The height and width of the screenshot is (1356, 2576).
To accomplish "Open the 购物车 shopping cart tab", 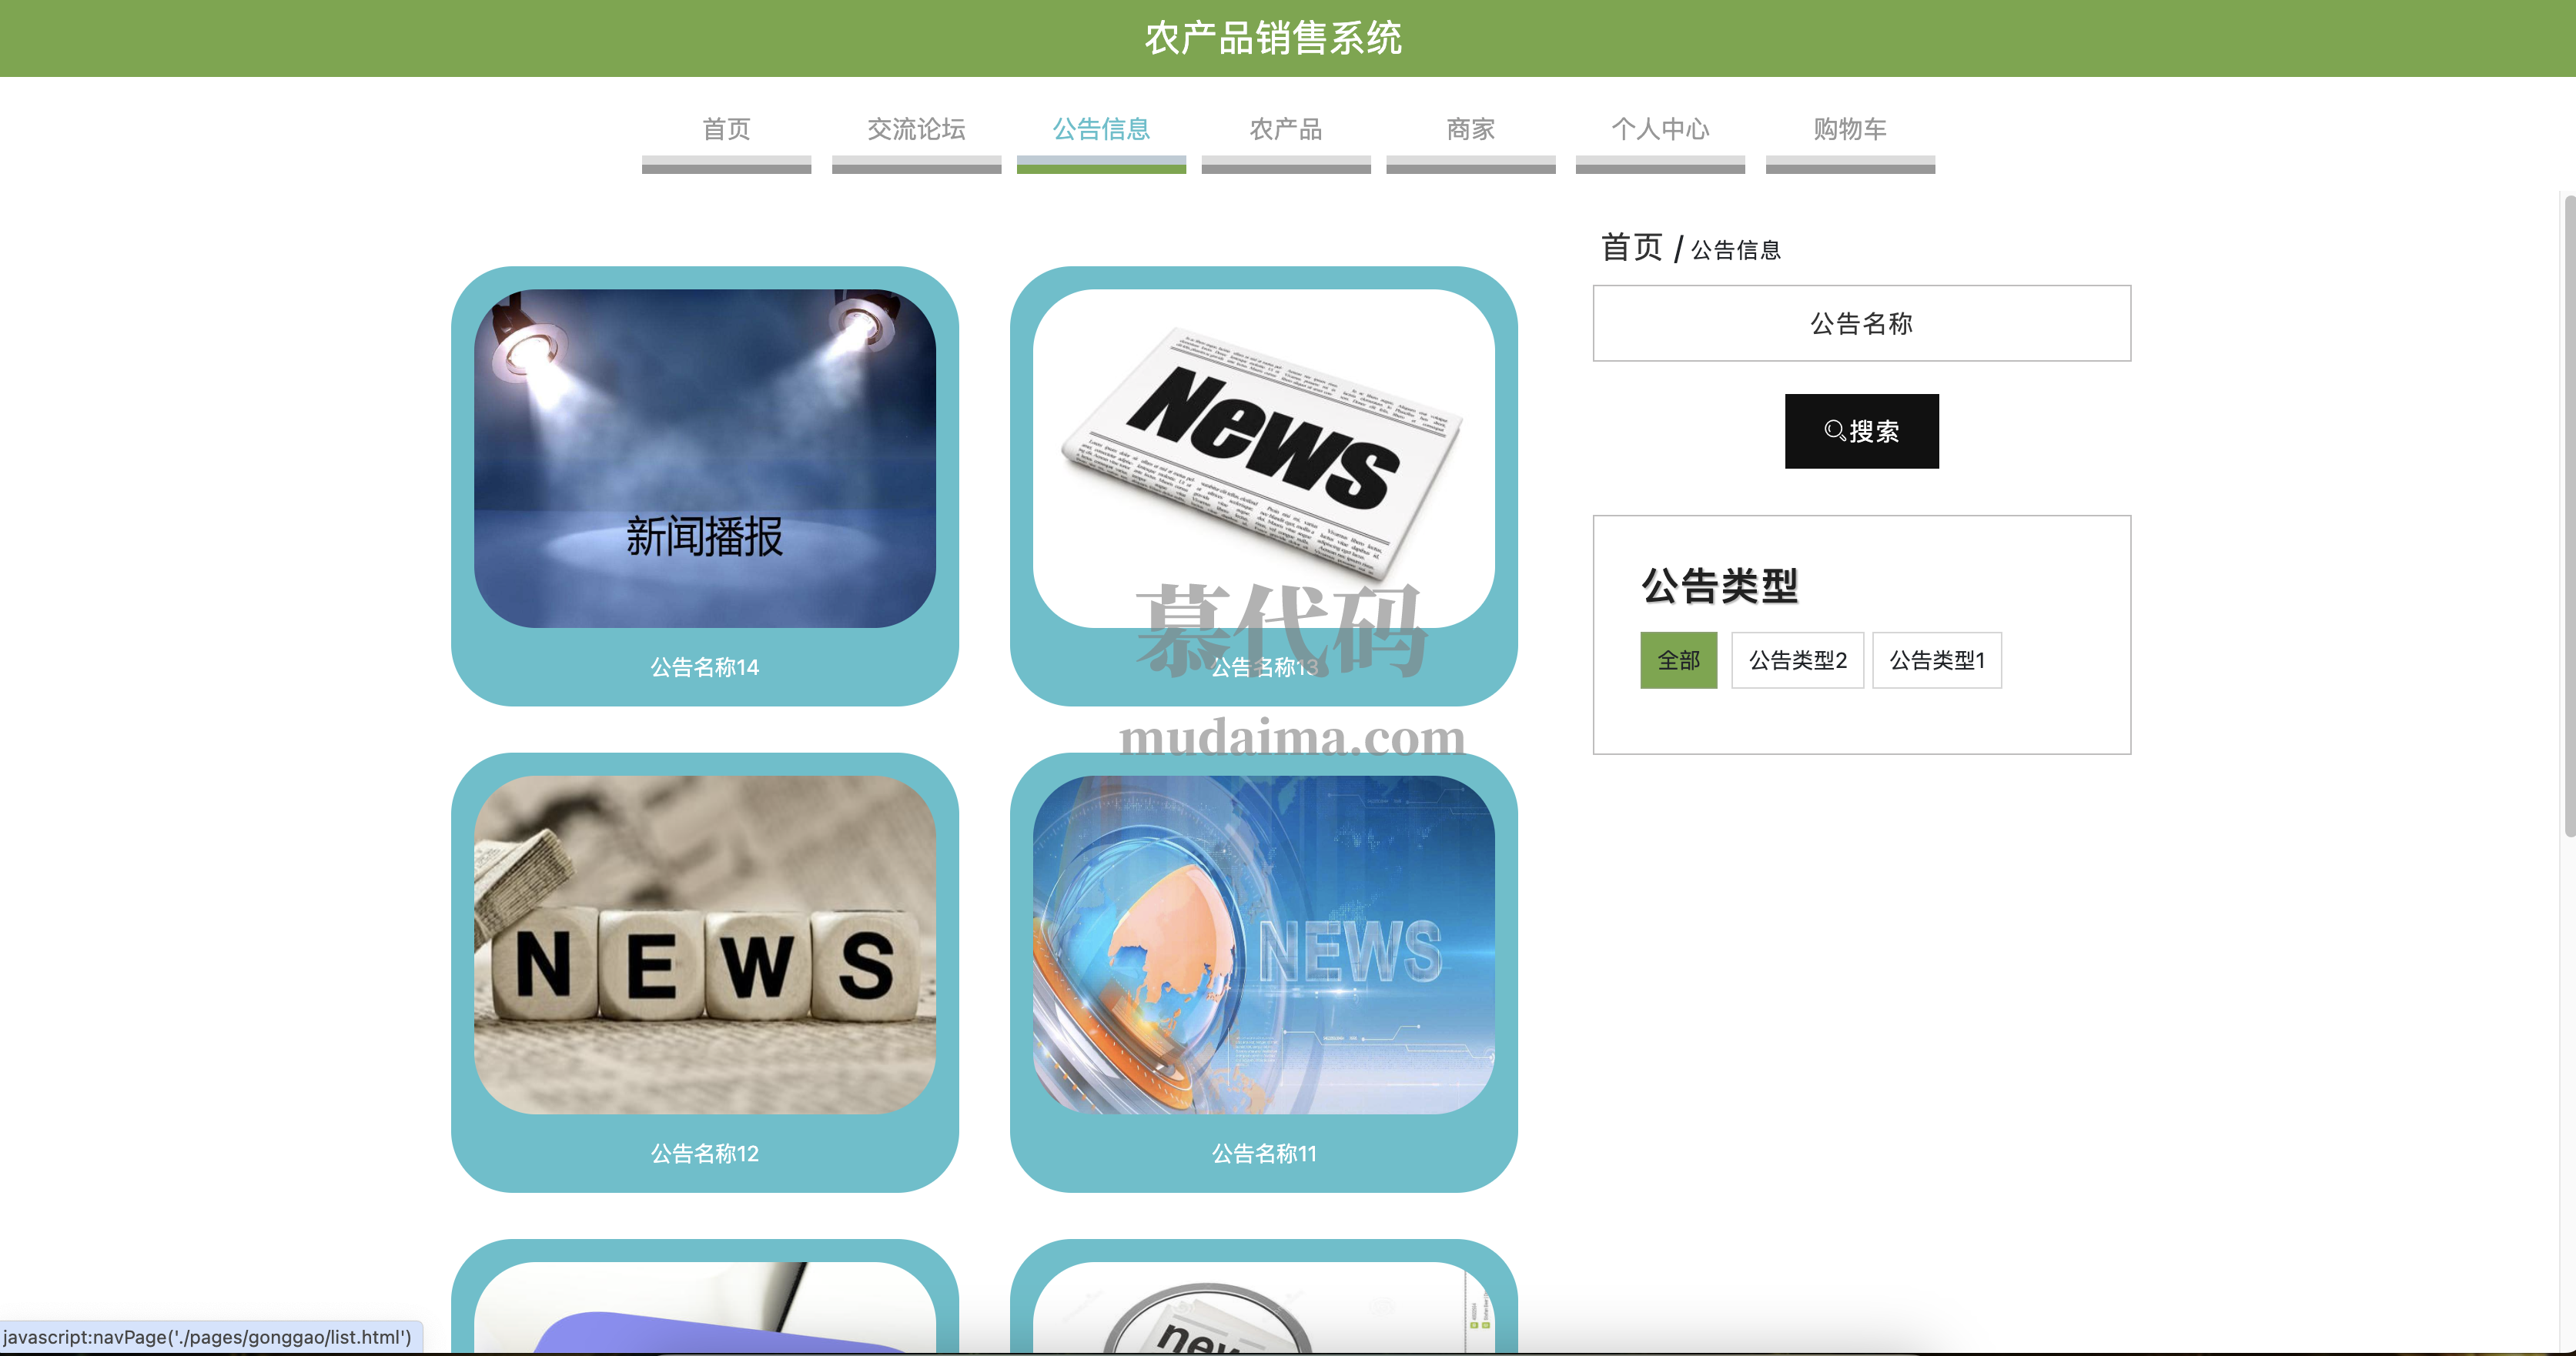I will point(1850,129).
